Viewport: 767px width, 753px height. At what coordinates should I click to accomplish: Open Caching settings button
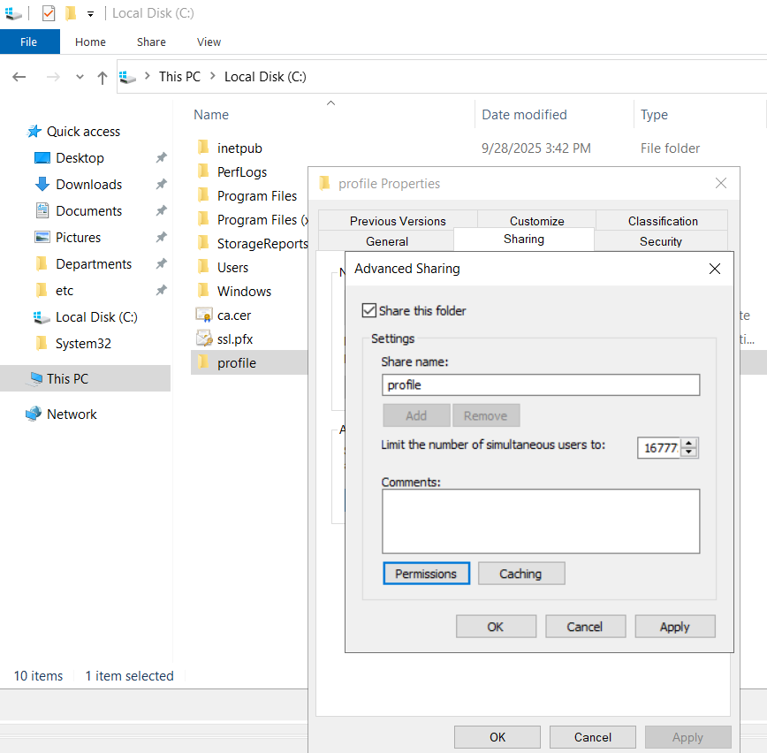[x=521, y=574]
